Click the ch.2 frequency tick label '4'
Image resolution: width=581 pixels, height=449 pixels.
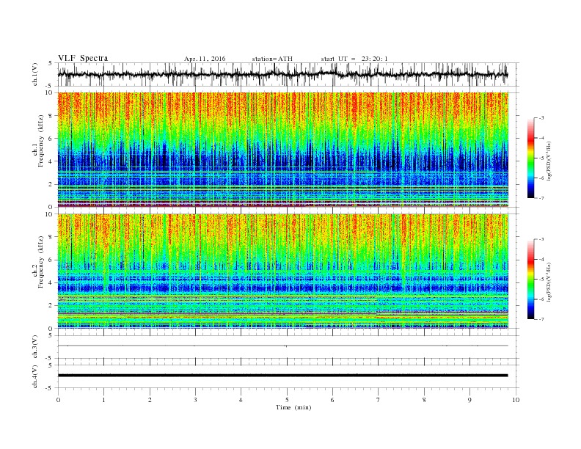click(x=51, y=282)
